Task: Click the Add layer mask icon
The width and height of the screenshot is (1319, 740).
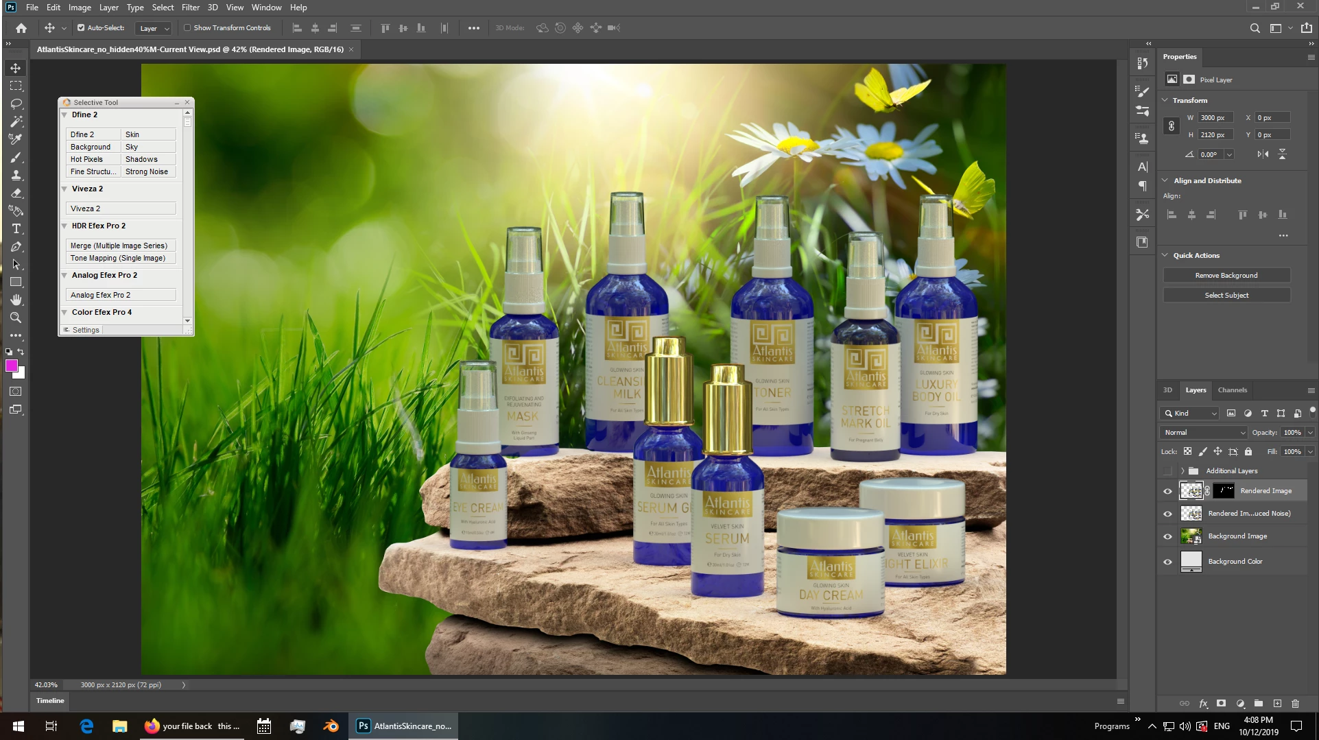Action: tap(1221, 704)
